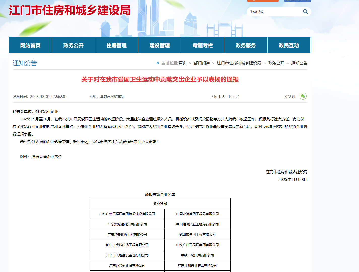
Task: Set font size to large (大)
Action: [223, 97]
